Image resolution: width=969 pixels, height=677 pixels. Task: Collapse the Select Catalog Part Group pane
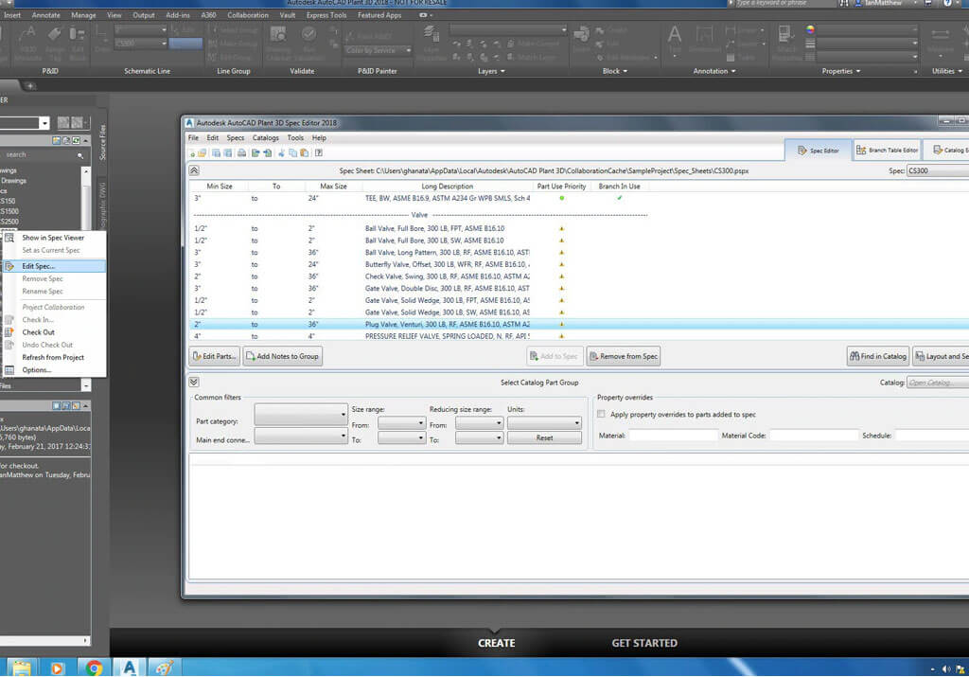click(x=194, y=383)
